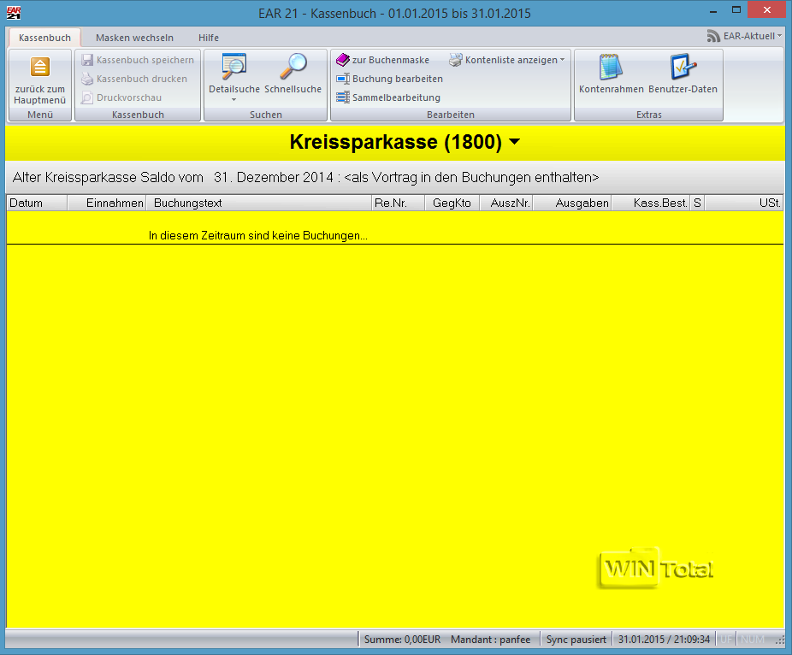Click the zur Buchenmaske label
Image resolution: width=792 pixels, height=655 pixels.
391,60
